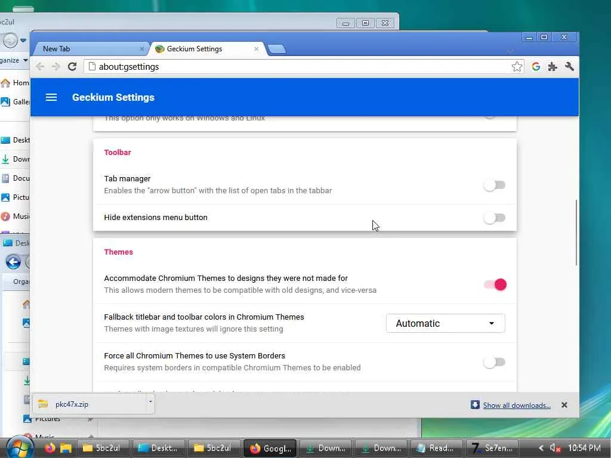Switch to the Read... taskbar window
The height and width of the screenshot is (458, 611).
click(436, 448)
